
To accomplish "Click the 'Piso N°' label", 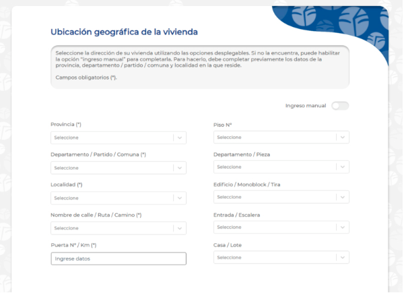I will pos(222,125).
